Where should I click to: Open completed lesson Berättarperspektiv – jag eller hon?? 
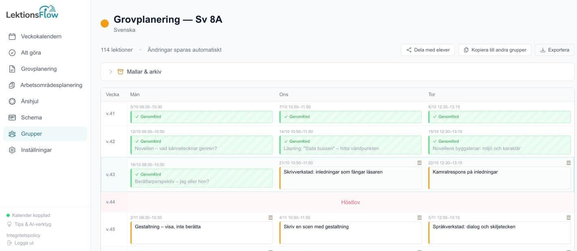point(202,178)
